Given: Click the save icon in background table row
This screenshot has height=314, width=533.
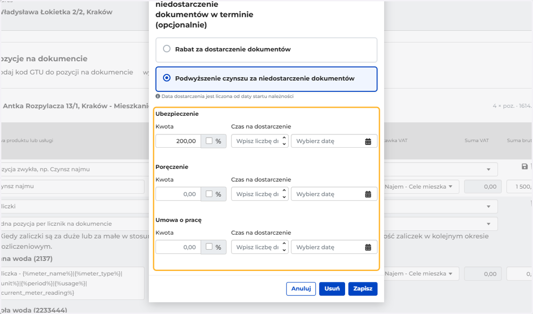Looking at the screenshot, I should point(525,166).
